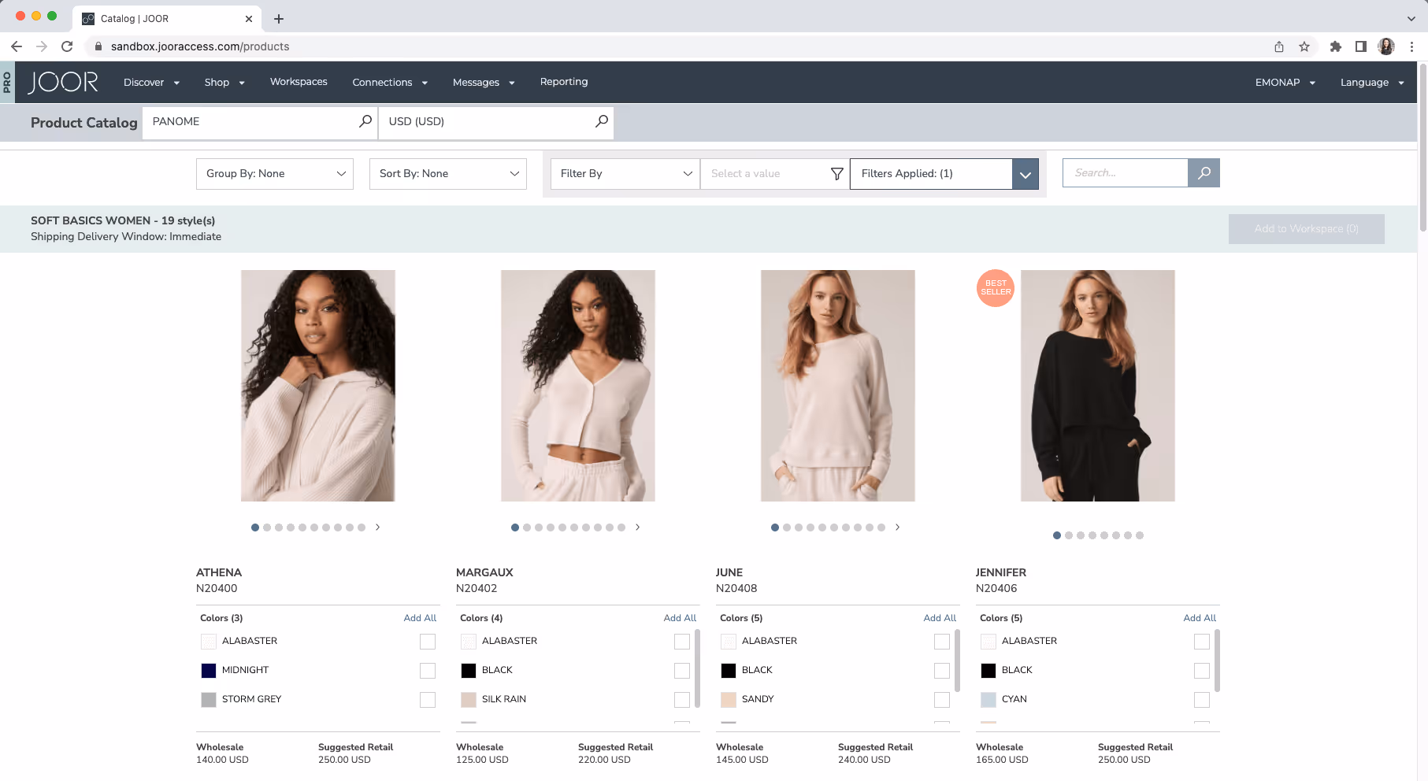Toggle the browser side panel icon
Viewport: 1428px width, 781px height.
click(1360, 46)
